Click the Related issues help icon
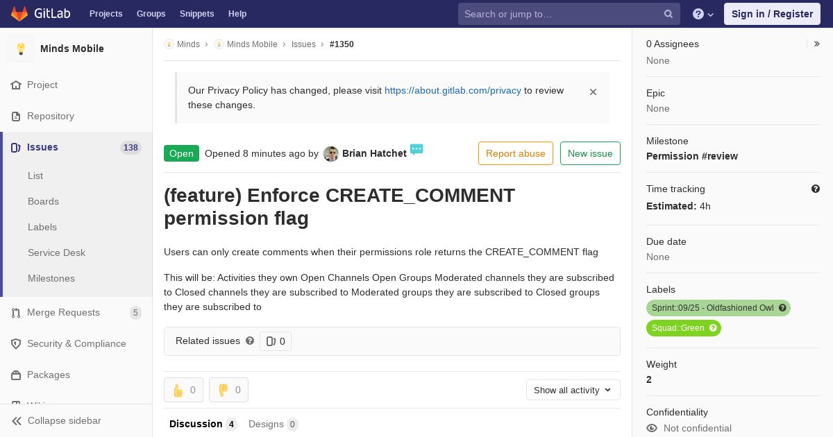Viewport: 833px width, 437px height. click(x=250, y=341)
